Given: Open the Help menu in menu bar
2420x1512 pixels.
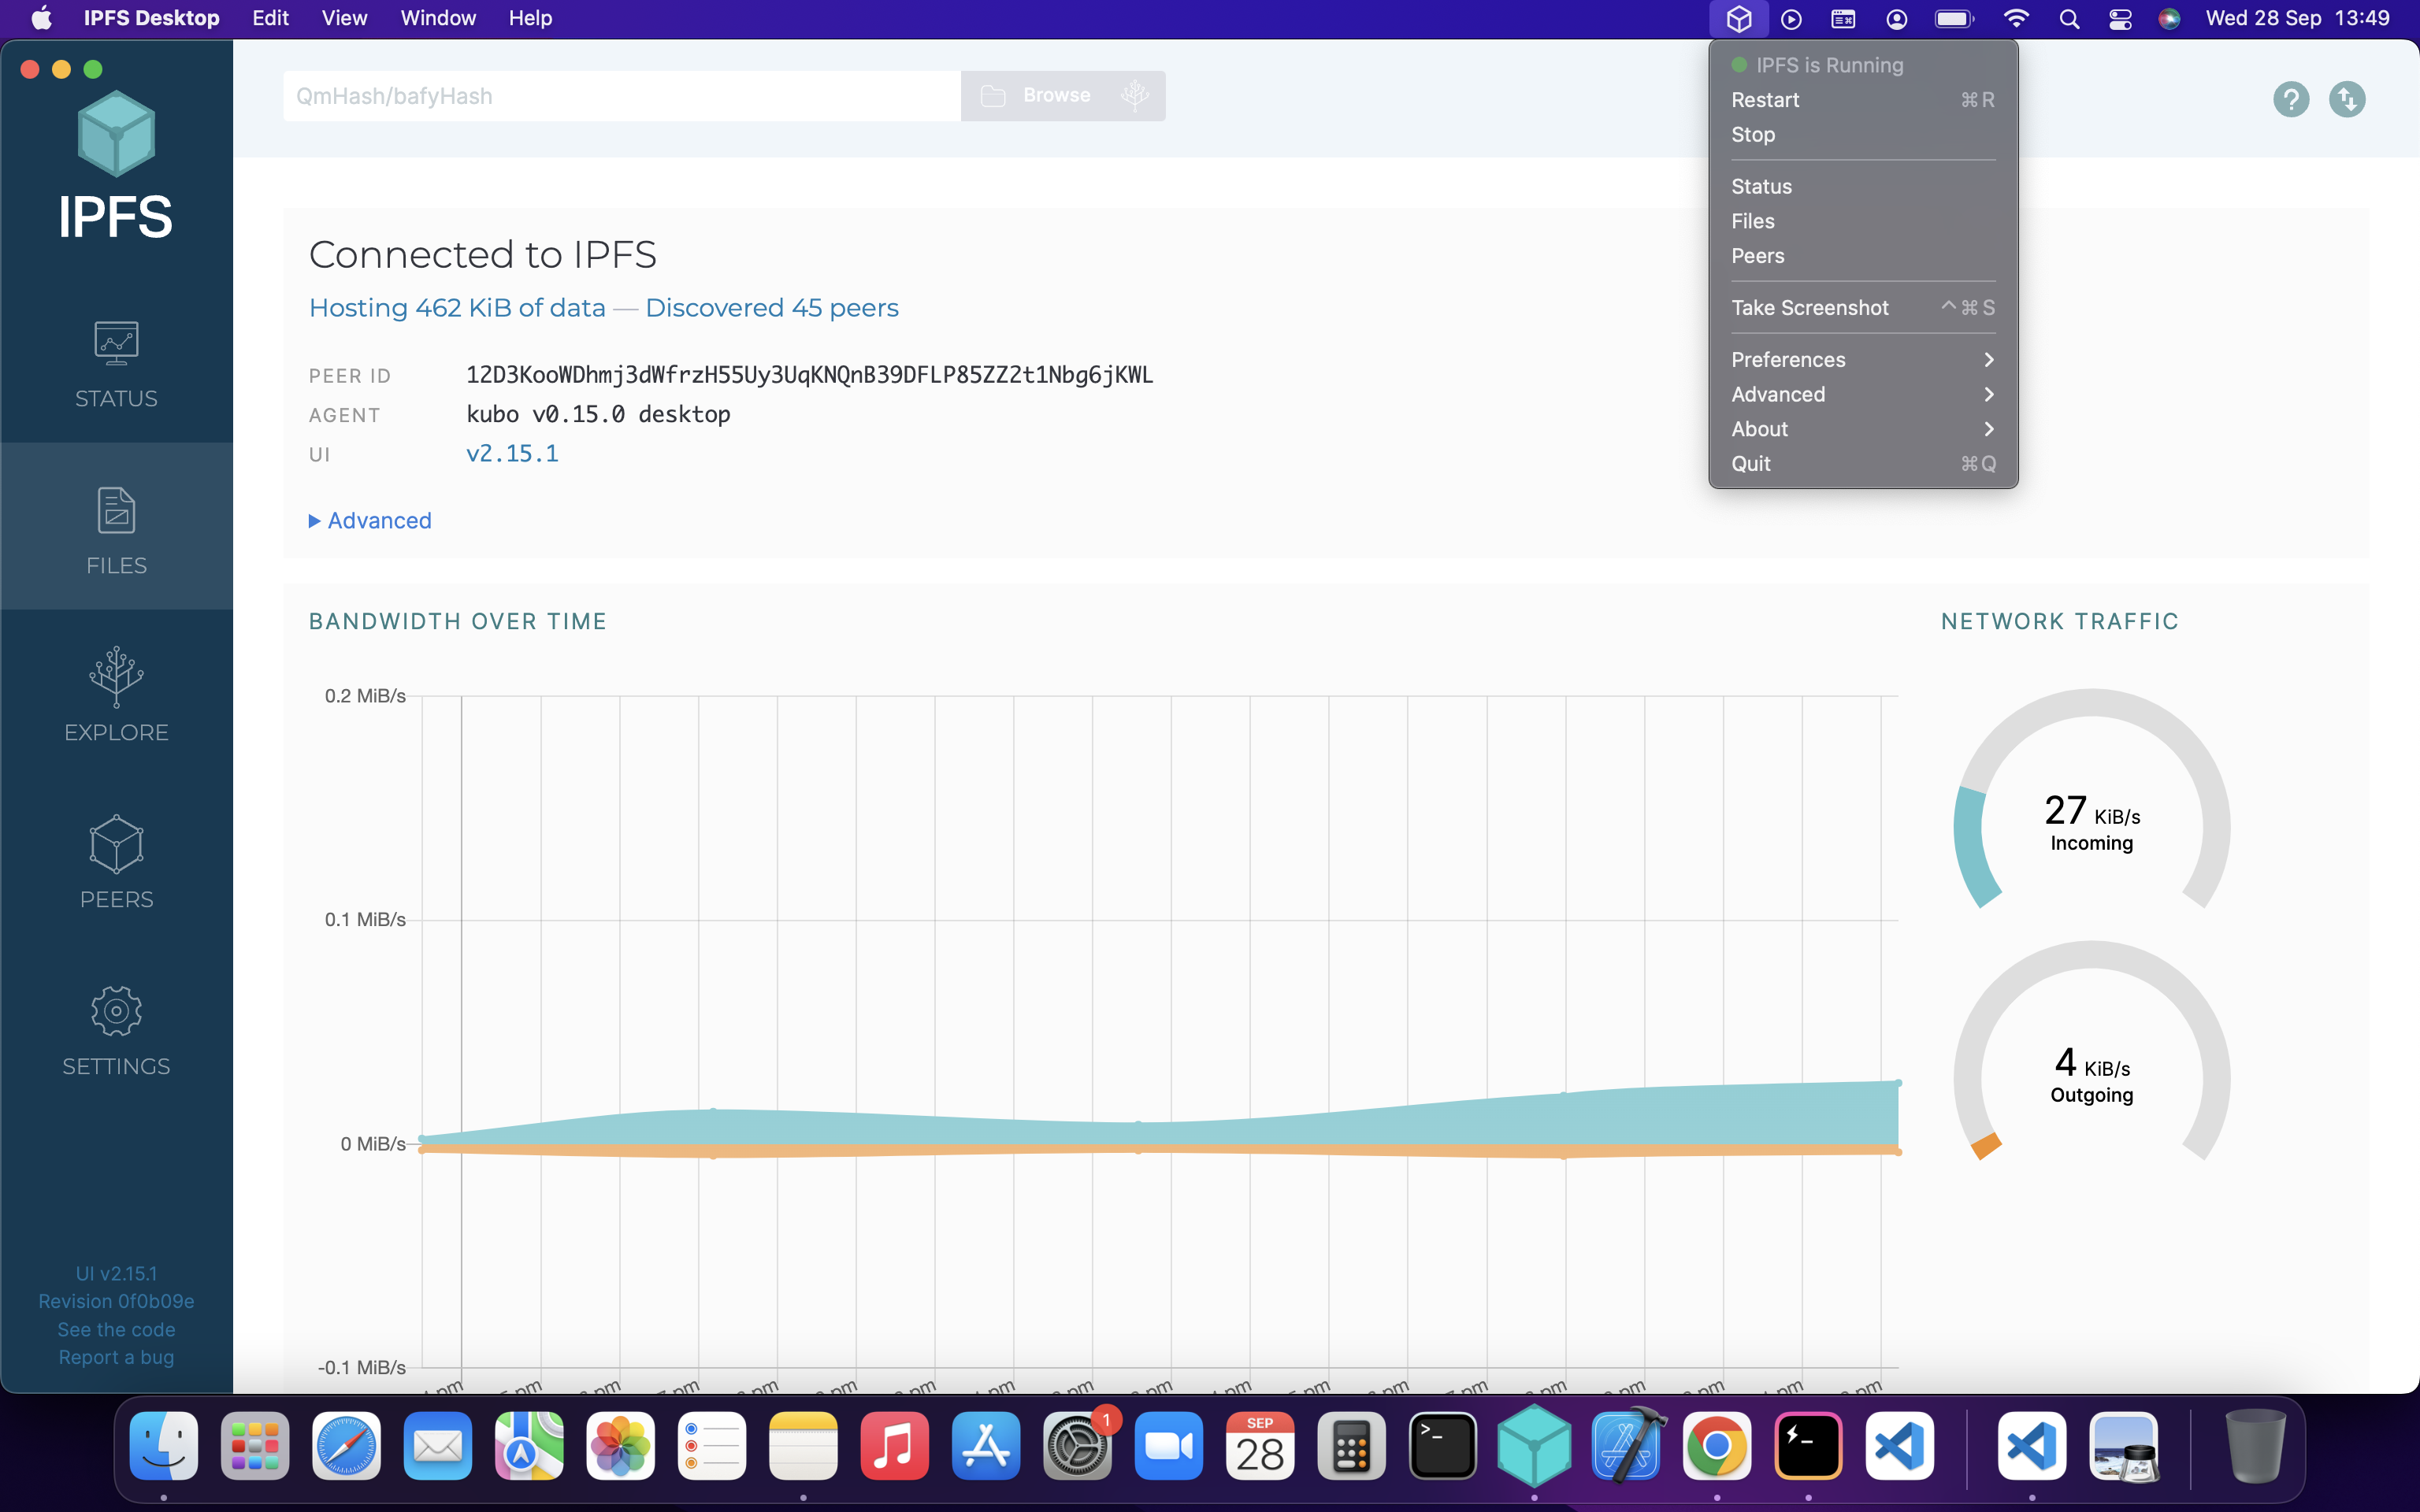Looking at the screenshot, I should (530, 18).
